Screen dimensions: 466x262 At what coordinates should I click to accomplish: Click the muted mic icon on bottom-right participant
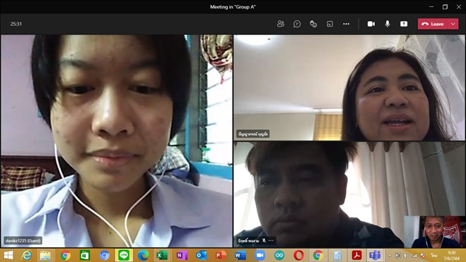pos(264,240)
